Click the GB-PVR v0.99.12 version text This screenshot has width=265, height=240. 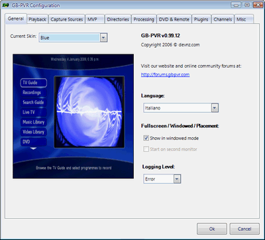point(160,36)
